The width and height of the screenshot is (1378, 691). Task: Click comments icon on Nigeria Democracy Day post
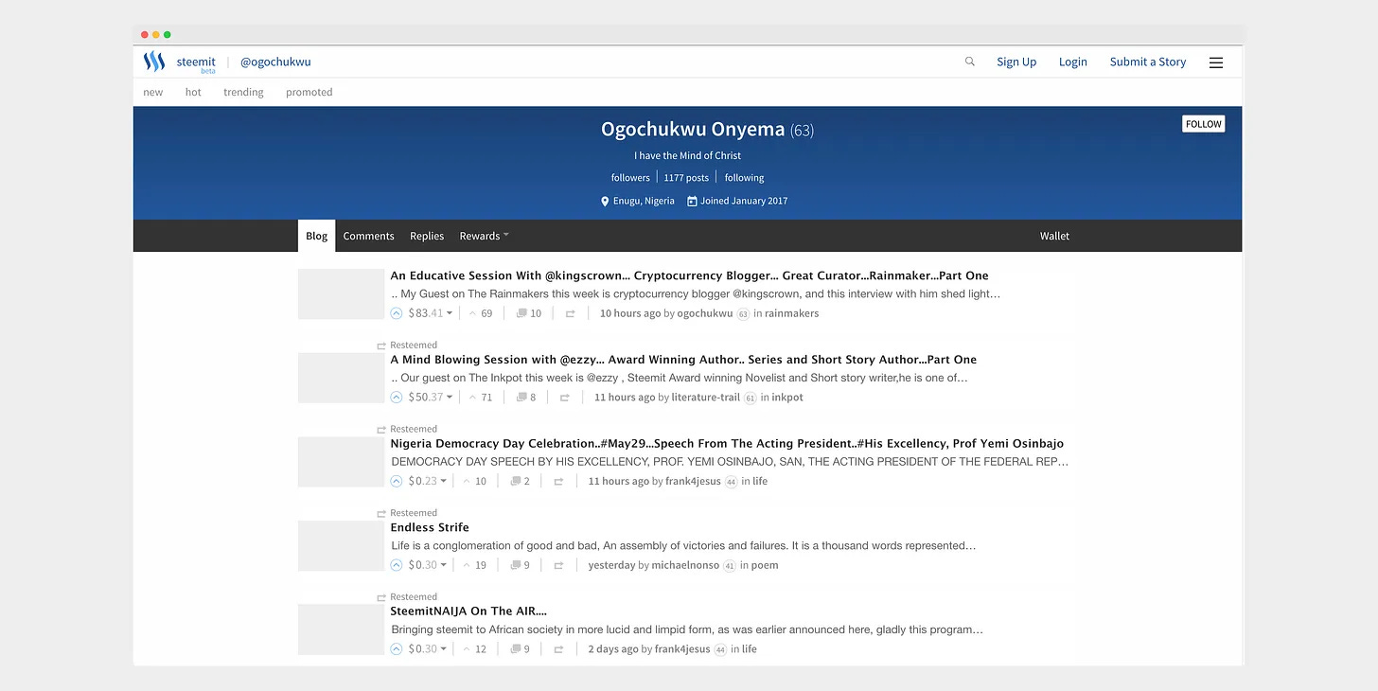(x=516, y=481)
